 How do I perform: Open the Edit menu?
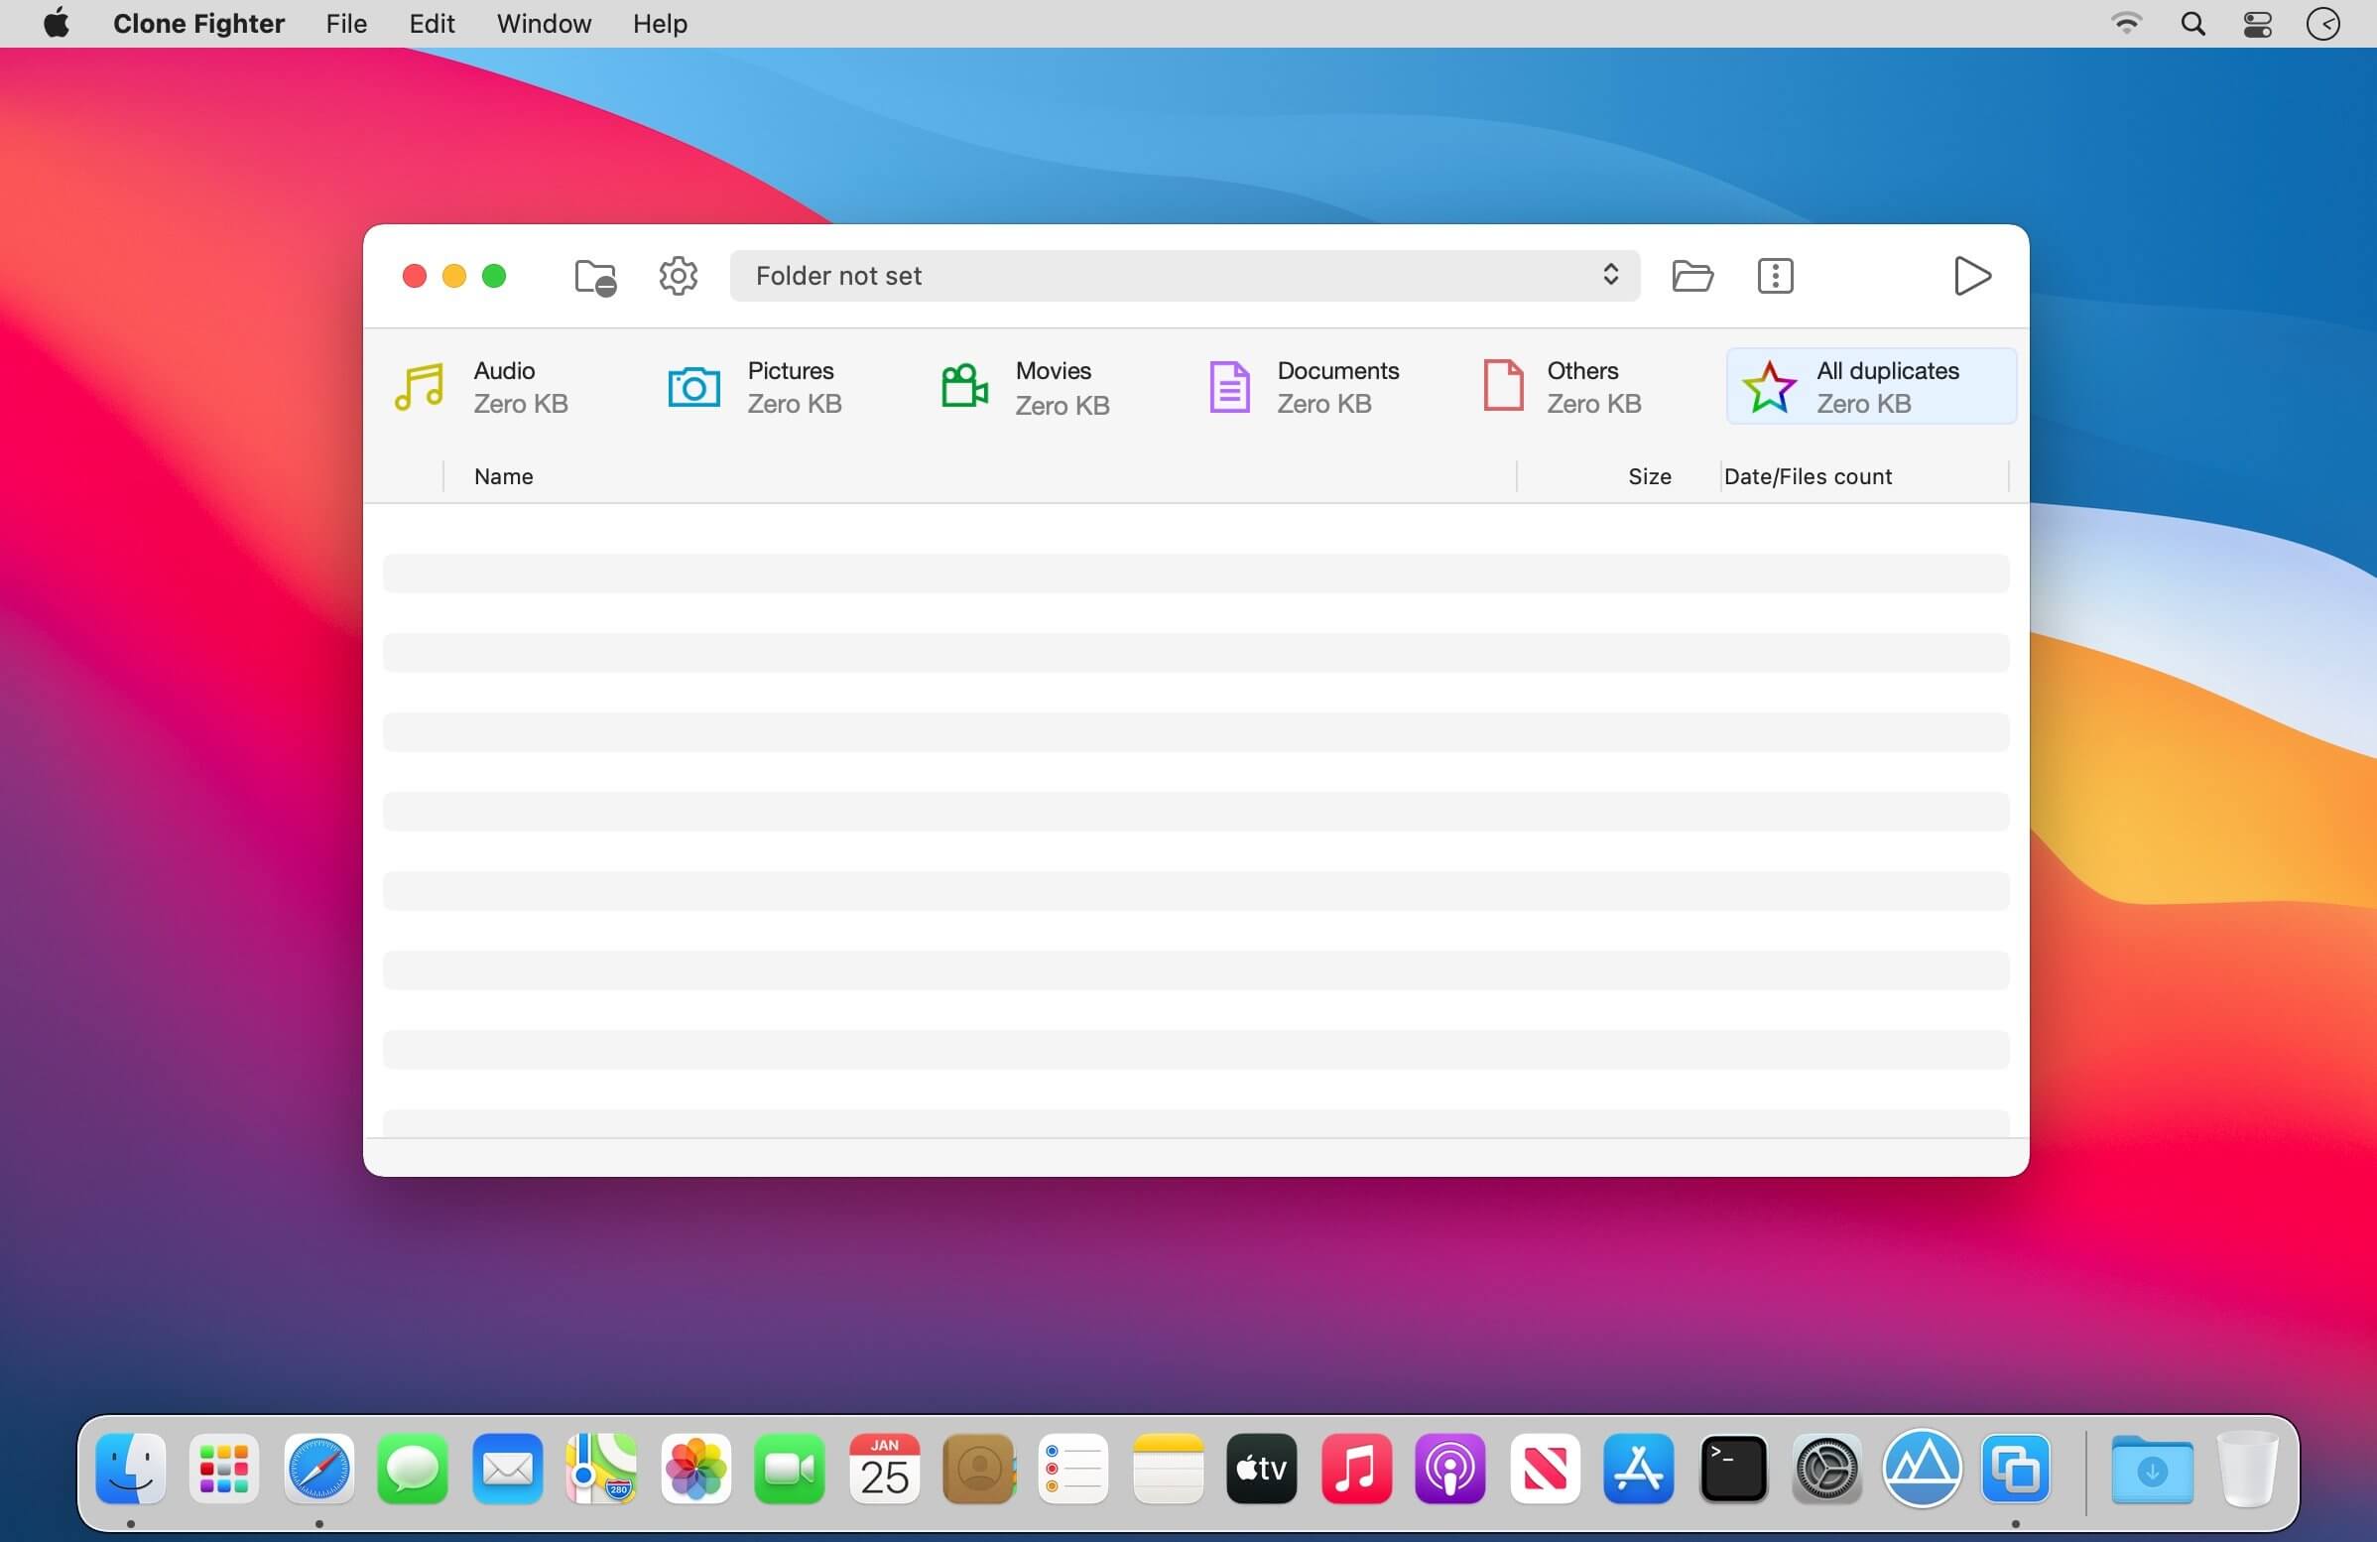pyautogui.click(x=432, y=23)
